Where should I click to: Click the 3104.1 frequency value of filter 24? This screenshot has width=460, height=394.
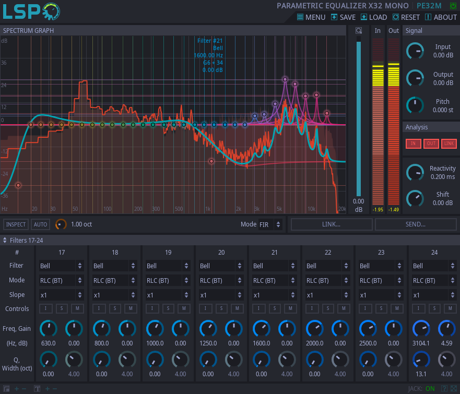(x=421, y=343)
